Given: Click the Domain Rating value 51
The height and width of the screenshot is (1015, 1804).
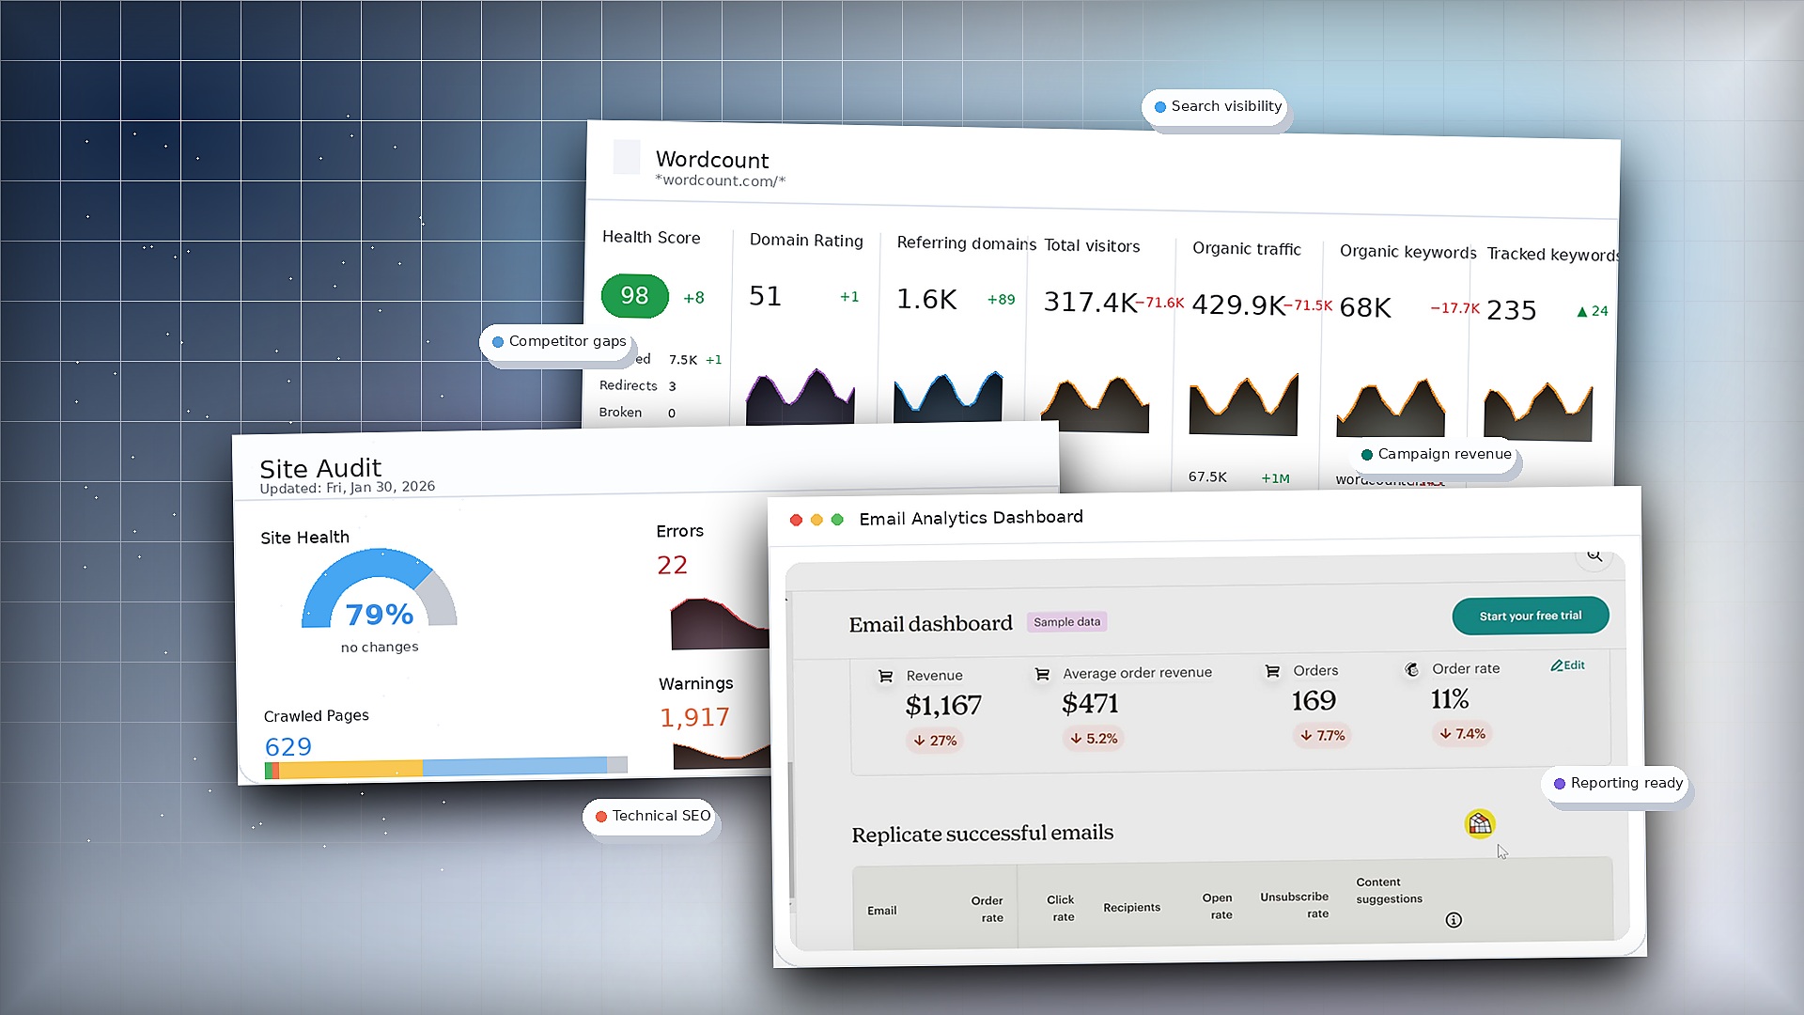Looking at the screenshot, I should [765, 296].
